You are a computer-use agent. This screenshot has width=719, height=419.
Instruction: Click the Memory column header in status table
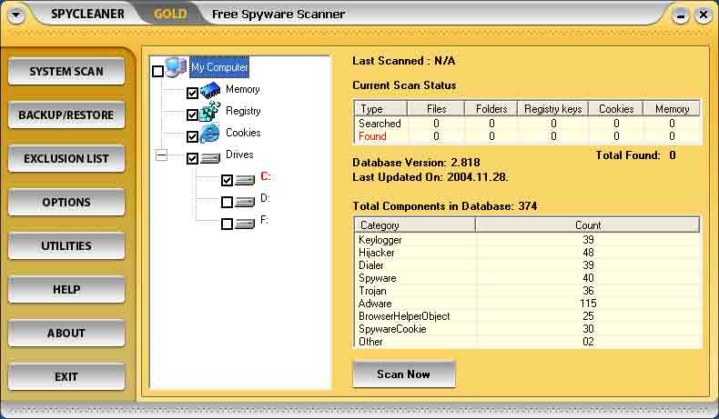pos(672,109)
